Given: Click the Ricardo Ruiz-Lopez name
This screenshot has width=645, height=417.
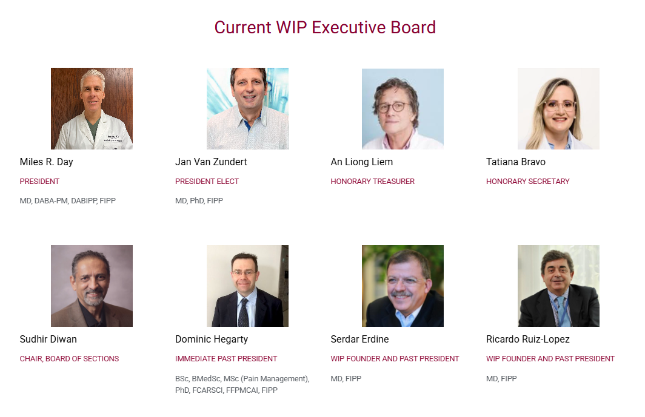Looking at the screenshot, I should coord(528,339).
